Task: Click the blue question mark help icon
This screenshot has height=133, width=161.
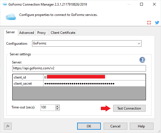Action: 142,60
